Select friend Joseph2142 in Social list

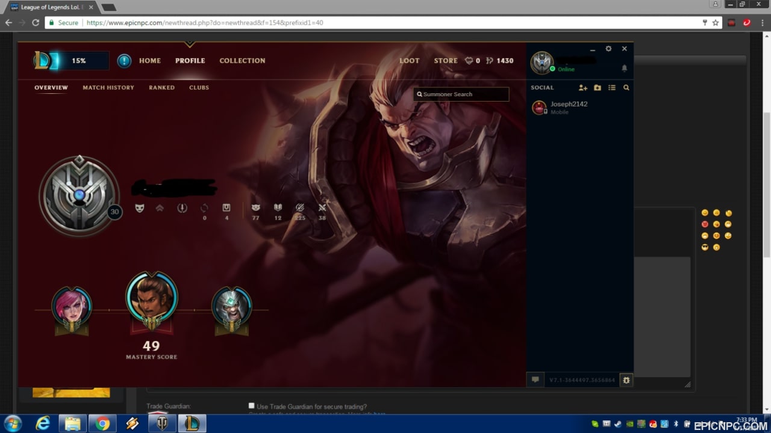579,108
